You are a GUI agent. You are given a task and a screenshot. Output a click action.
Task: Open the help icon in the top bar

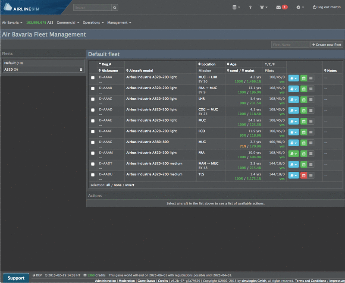tap(251, 7)
